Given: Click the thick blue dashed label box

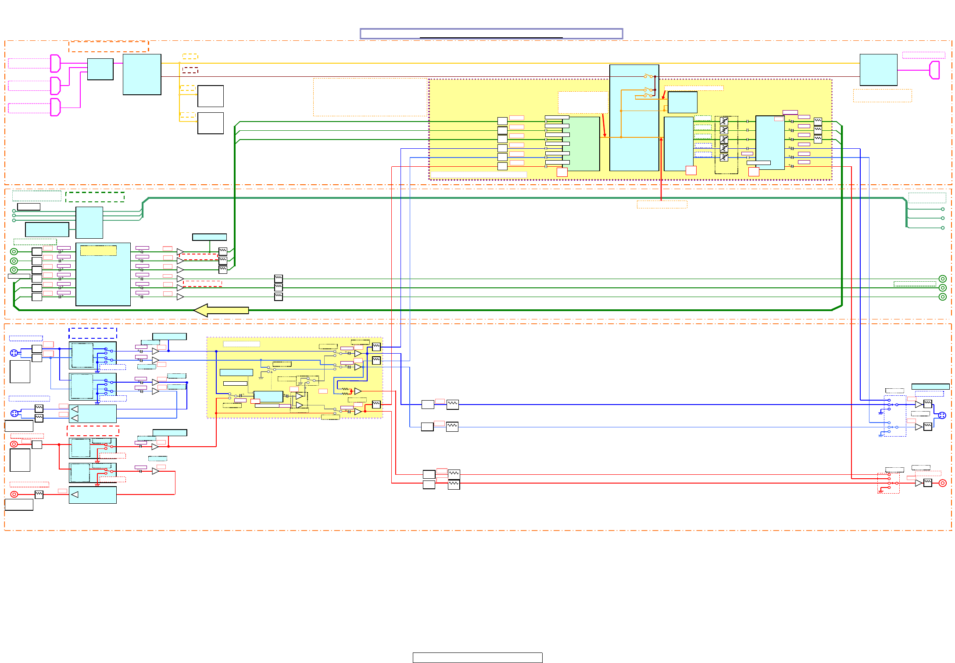Looking at the screenshot, I should (93, 333).
